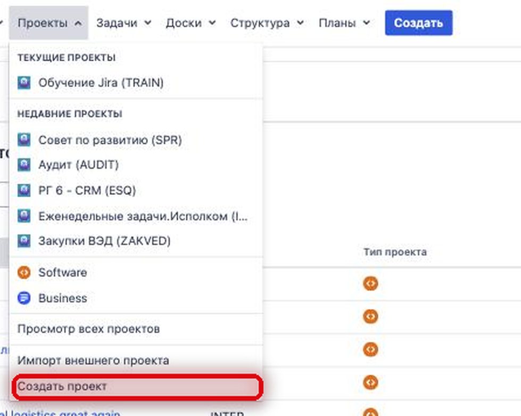Open Еженедельные задачи.Исполком project

tap(136, 216)
